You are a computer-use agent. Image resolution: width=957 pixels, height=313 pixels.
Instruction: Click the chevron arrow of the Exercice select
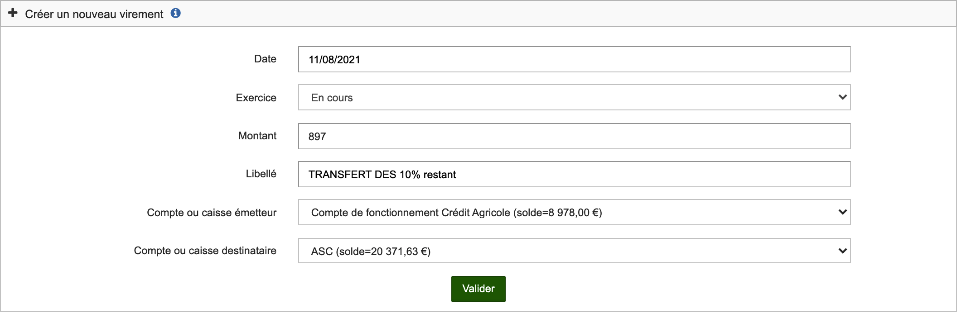(x=842, y=97)
